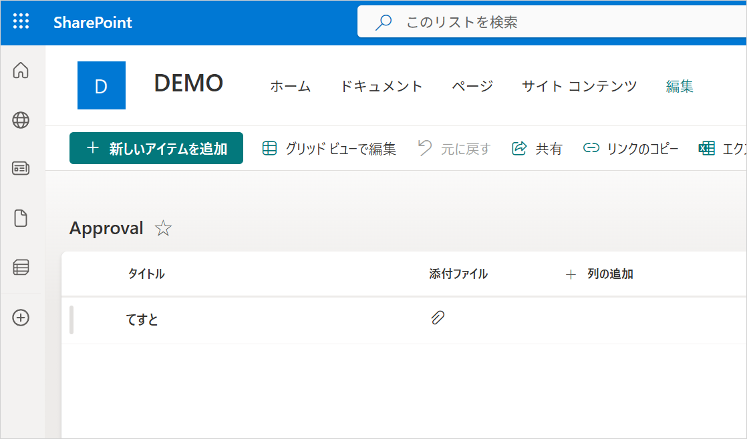Click the Home icon in left rail
The image size is (747, 439).
(21, 70)
